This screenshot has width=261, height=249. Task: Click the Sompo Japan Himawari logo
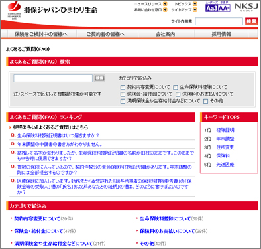(x=14, y=10)
